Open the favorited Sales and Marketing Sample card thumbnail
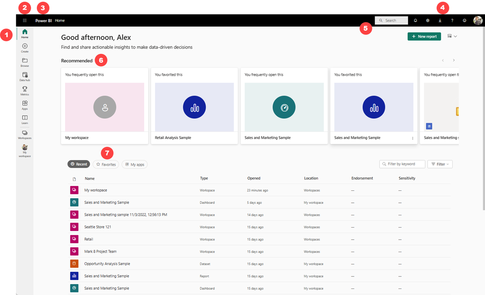 pos(374,107)
